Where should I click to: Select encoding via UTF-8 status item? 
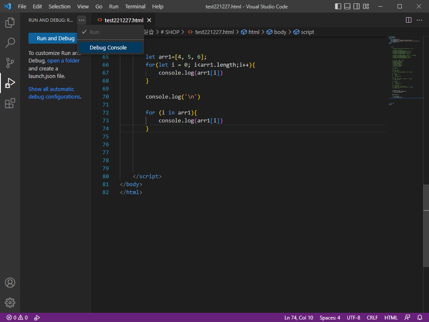coord(354,318)
